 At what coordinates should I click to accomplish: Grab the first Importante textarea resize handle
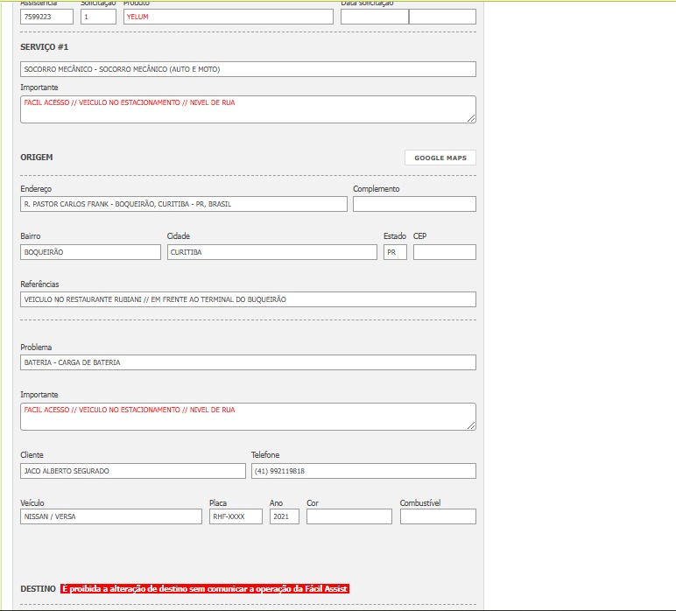point(471,118)
